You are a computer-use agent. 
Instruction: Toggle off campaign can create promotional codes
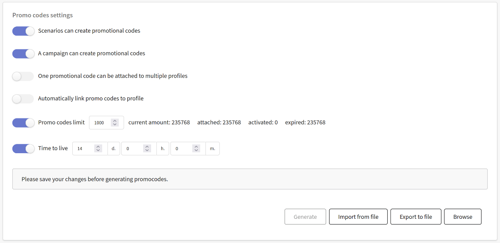tap(23, 54)
